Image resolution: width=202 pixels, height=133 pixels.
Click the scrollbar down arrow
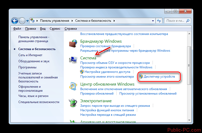pyautogui.click(x=189, y=120)
